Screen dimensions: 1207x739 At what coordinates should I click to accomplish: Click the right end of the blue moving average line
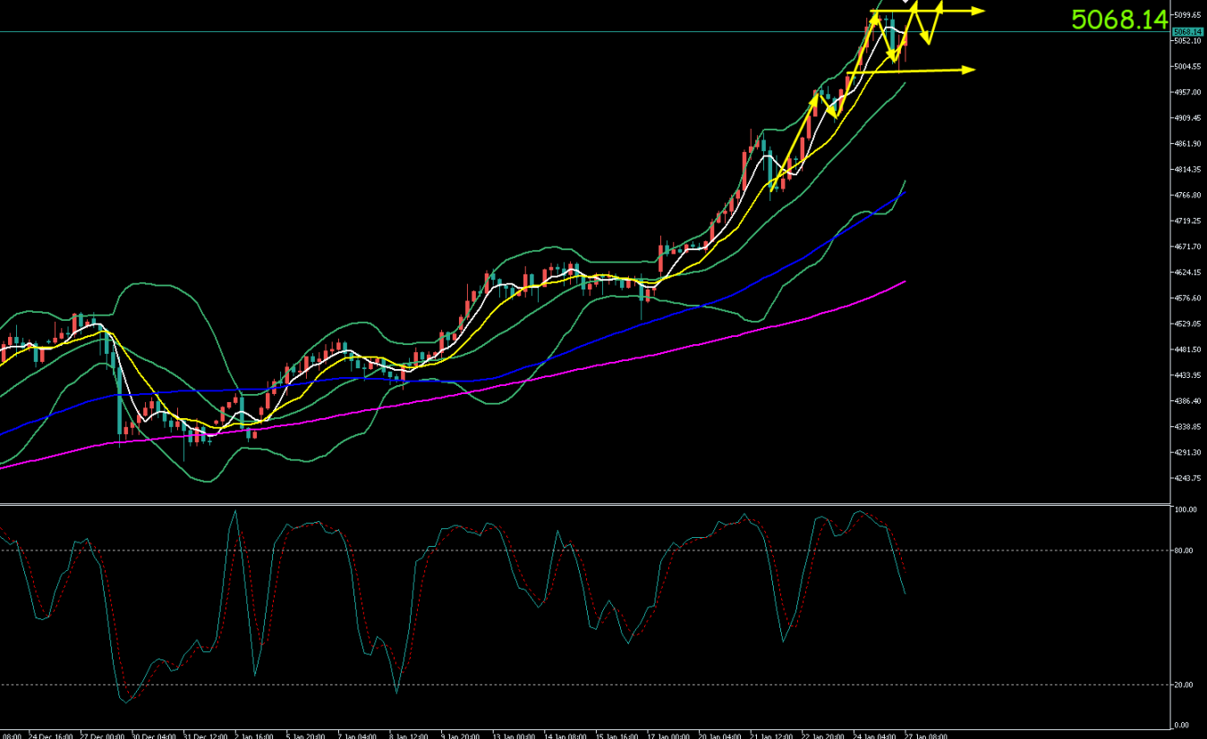[x=904, y=192]
